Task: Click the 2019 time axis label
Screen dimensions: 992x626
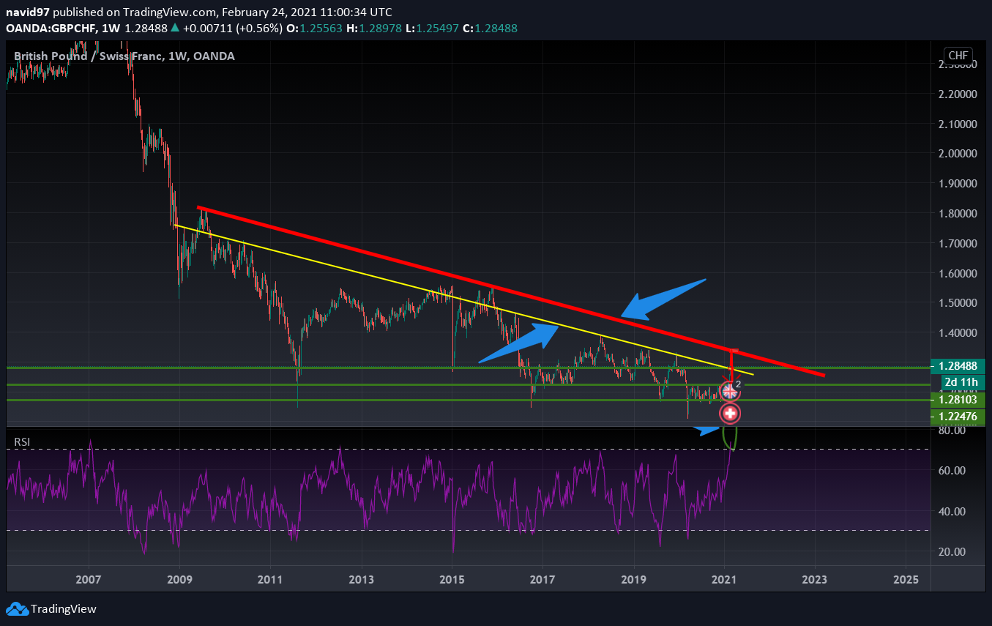Action: (x=634, y=579)
